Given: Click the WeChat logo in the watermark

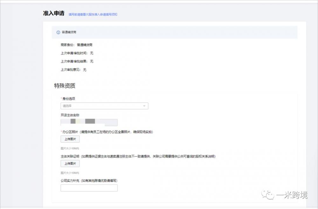Looking at the screenshot, I should 267,195.
